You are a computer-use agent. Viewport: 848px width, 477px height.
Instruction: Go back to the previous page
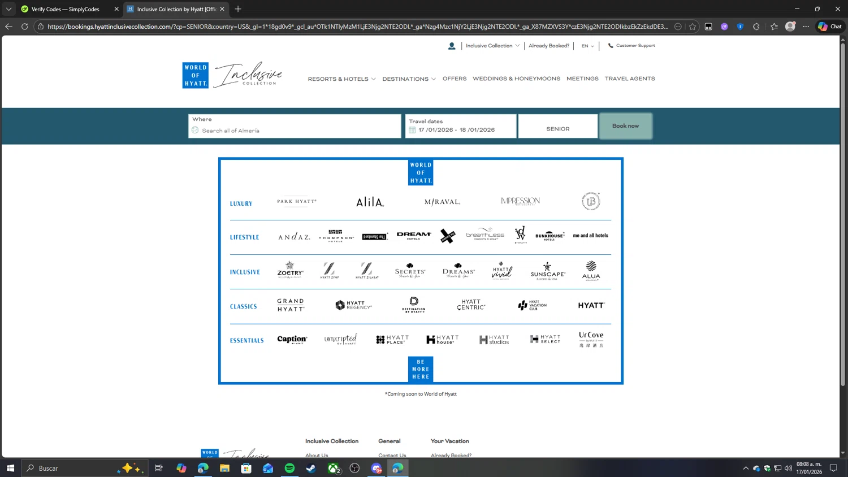[8, 27]
